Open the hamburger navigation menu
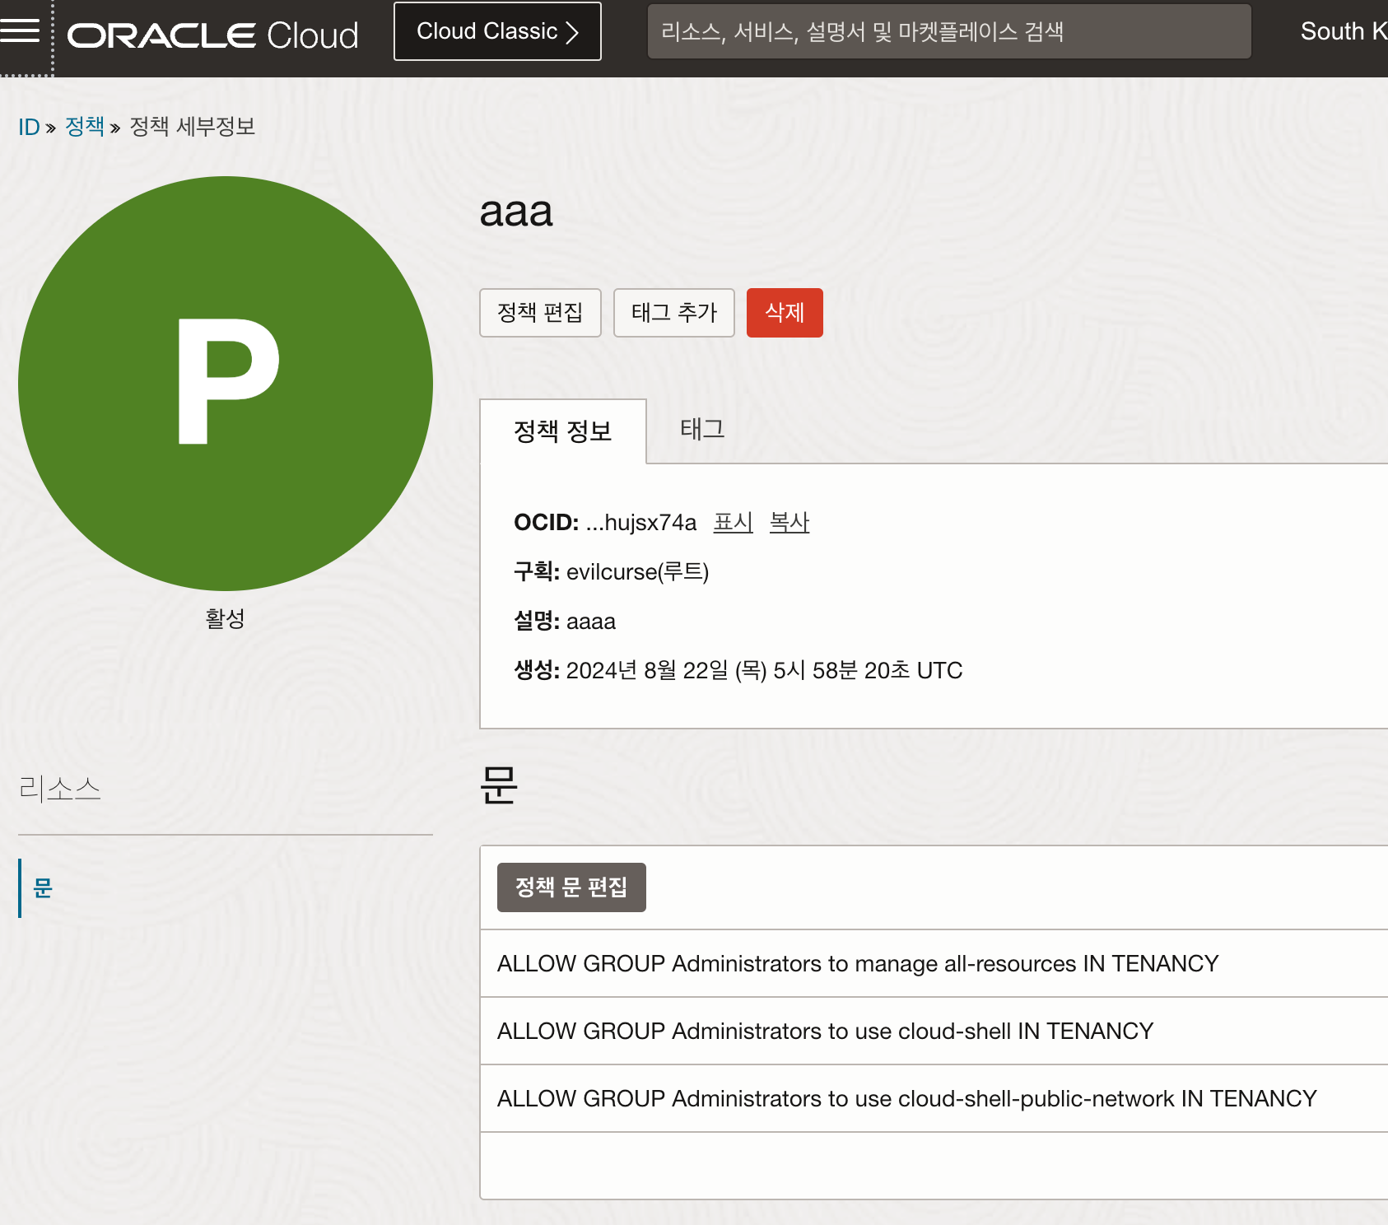This screenshot has width=1388, height=1225. (21, 31)
